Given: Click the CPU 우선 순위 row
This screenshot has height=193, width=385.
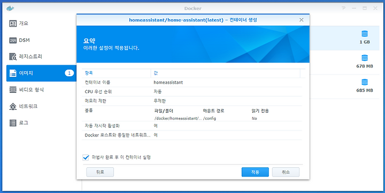Looking at the screenshot, I should (x=192, y=91).
